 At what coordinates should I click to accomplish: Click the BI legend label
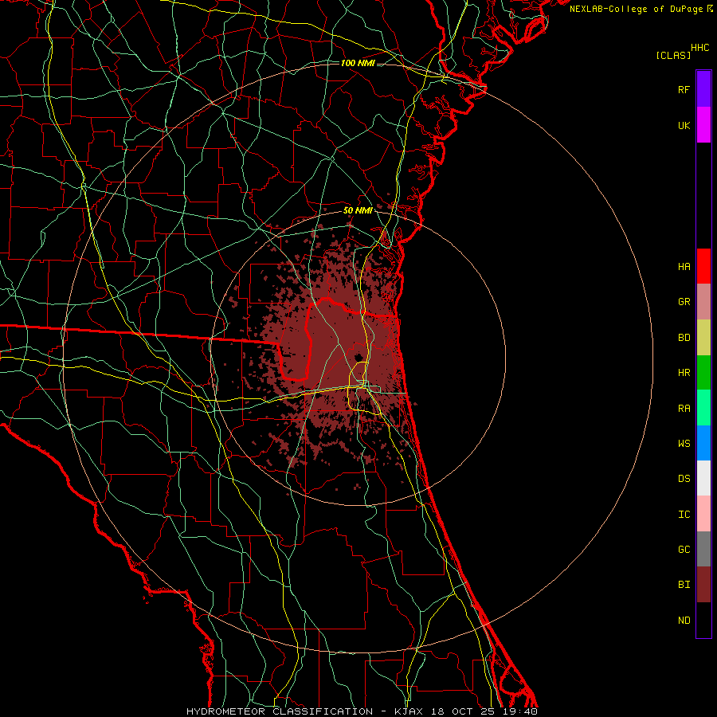684,585
